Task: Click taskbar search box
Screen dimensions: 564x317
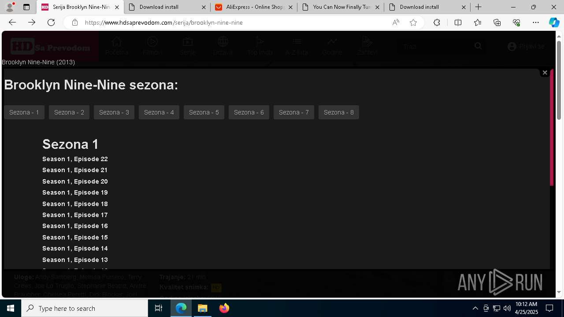Action: [85, 308]
